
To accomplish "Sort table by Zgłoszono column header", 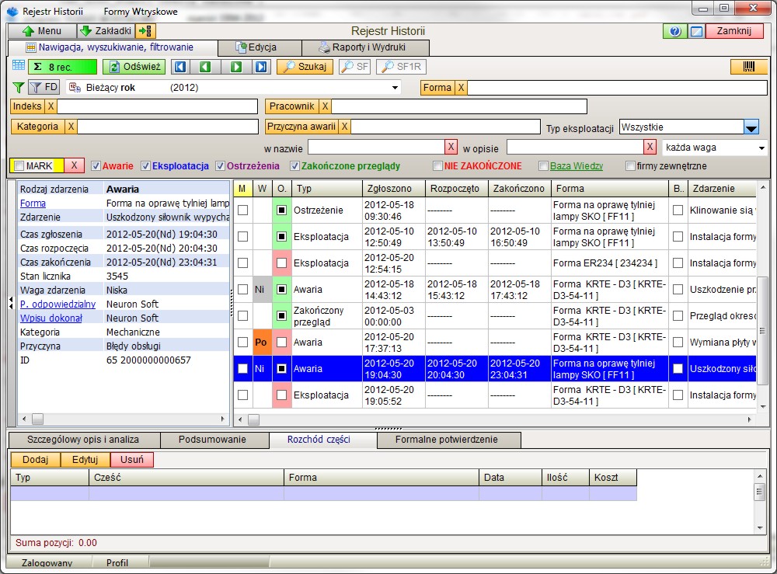I will (393, 189).
